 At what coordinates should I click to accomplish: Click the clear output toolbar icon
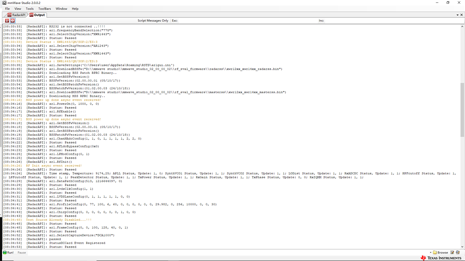point(7,20)
